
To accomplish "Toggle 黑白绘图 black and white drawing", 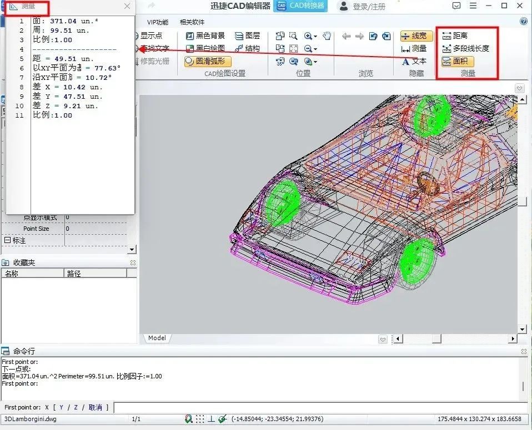I will coord(205,48).
